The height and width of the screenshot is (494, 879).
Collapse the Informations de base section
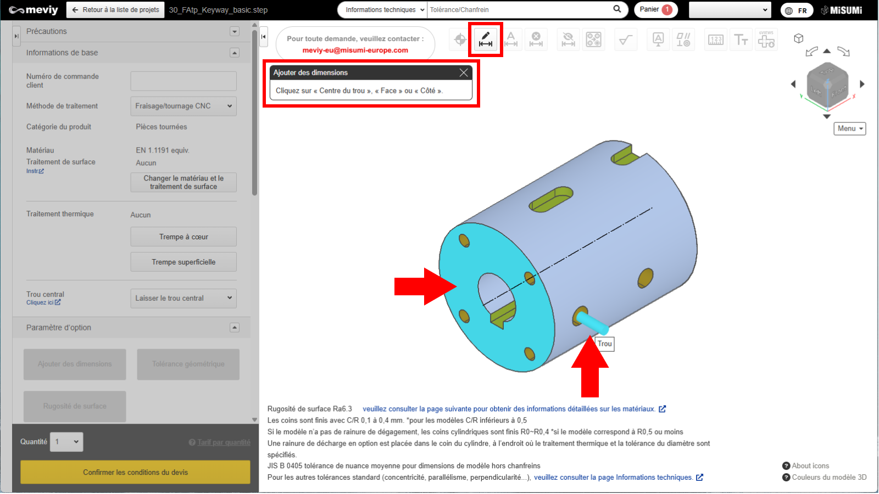click(235, 53)
